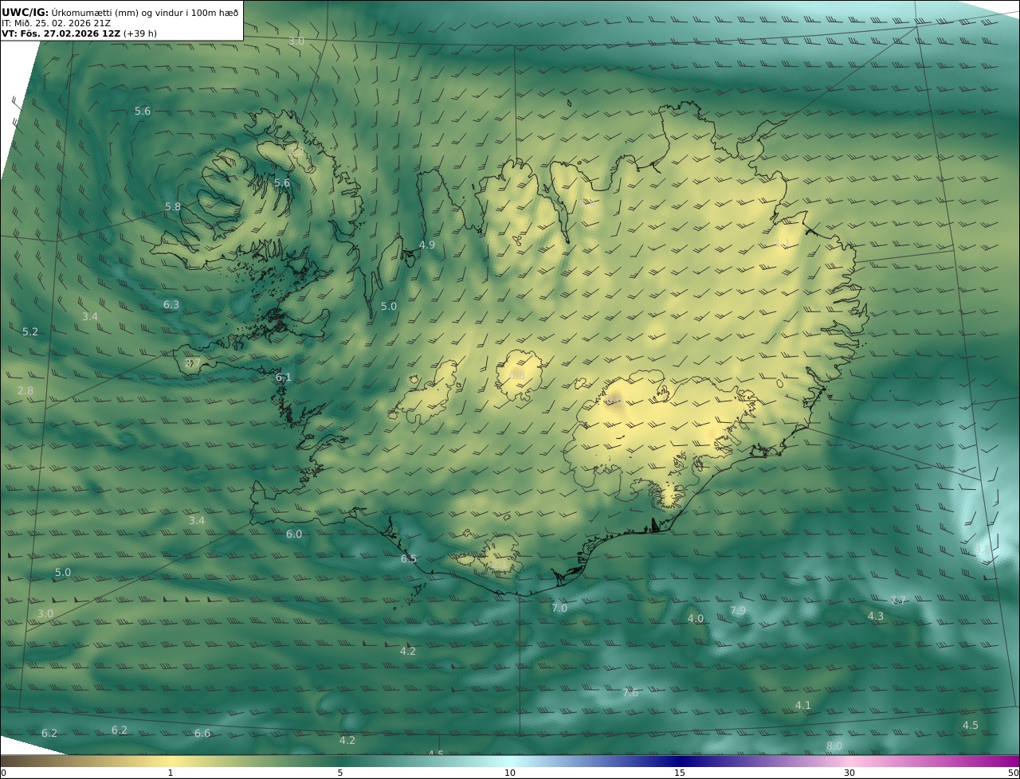The image size is (1020, 779).
Task: Click the '30' tick on the color scale
Action: (x=849, y=773)
